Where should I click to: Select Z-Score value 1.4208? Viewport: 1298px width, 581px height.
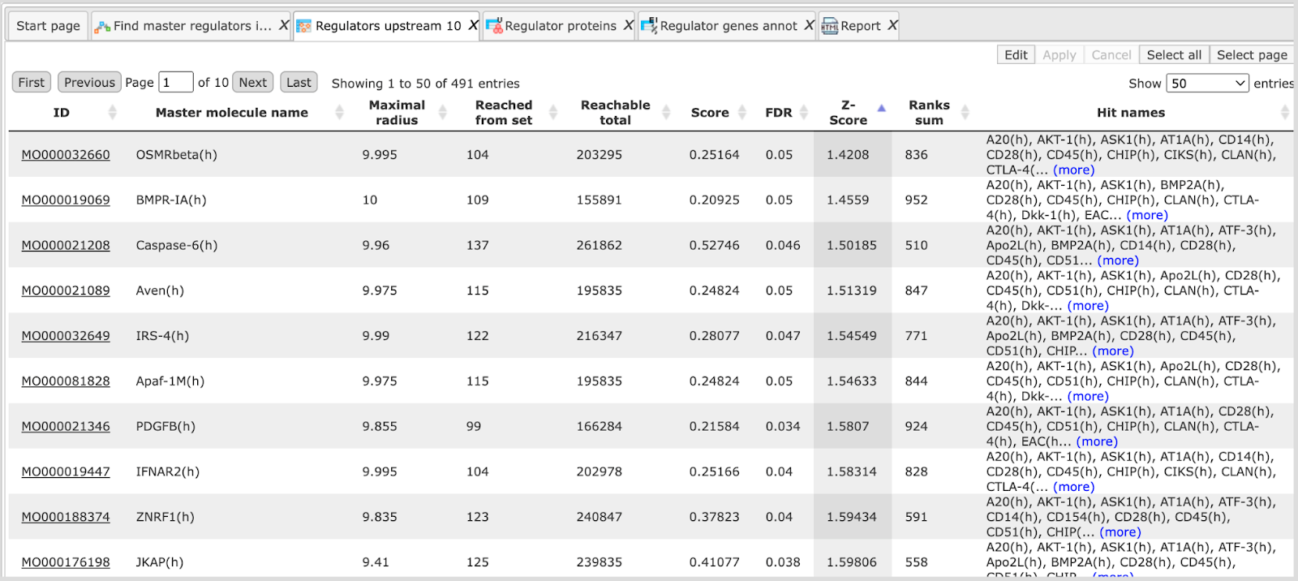pyautogui.click(x=848, y=154)
